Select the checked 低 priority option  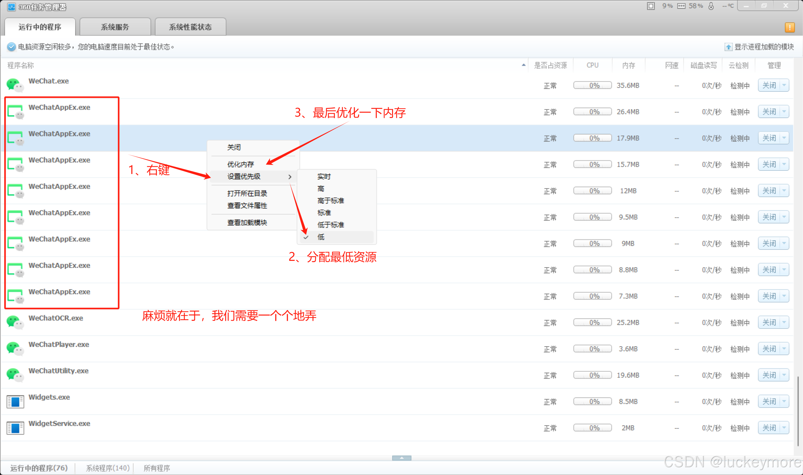click(x=321, y=237)
